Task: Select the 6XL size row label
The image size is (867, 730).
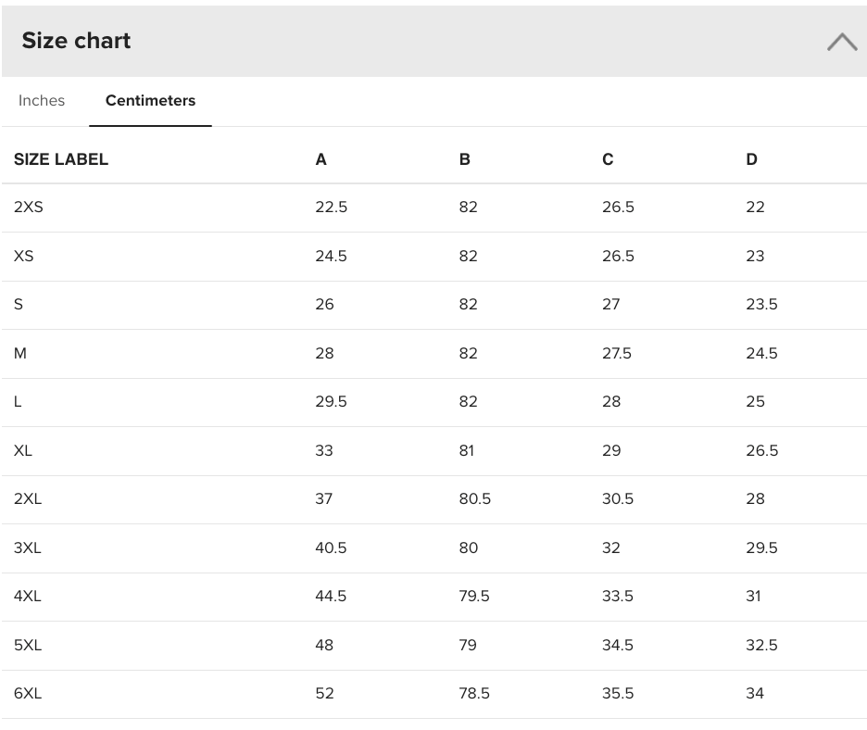Action: (x=28, y=694)
